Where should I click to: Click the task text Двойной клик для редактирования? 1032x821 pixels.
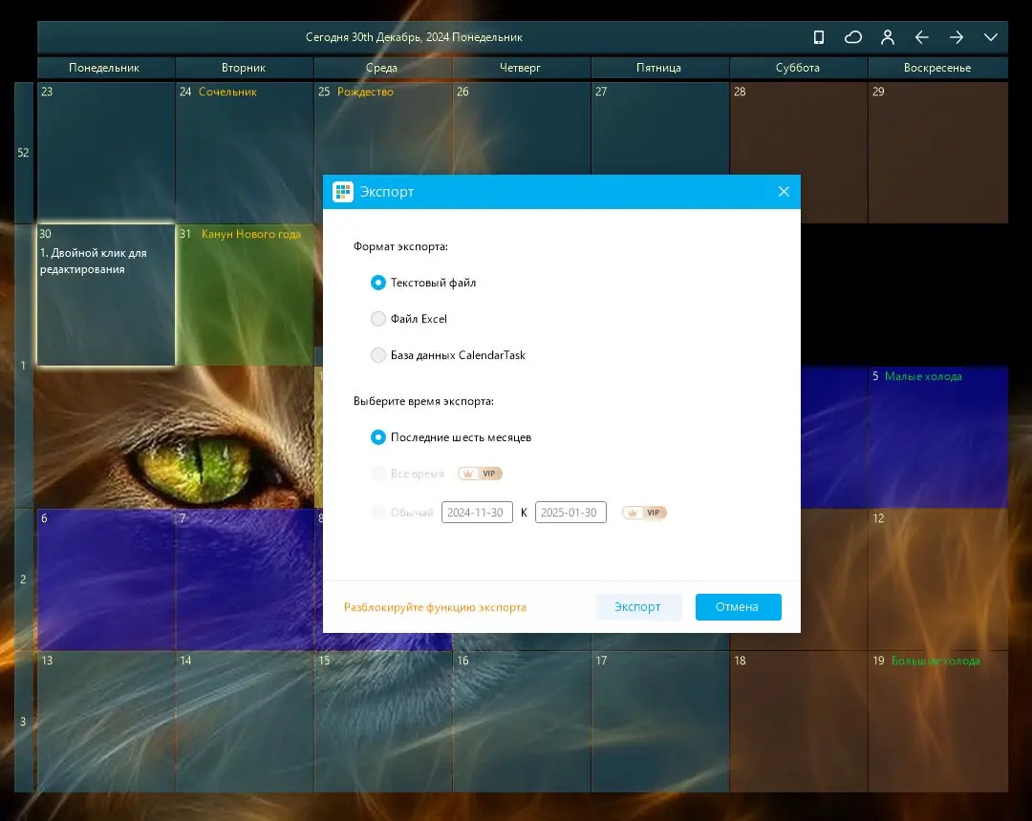pos(94,261)
